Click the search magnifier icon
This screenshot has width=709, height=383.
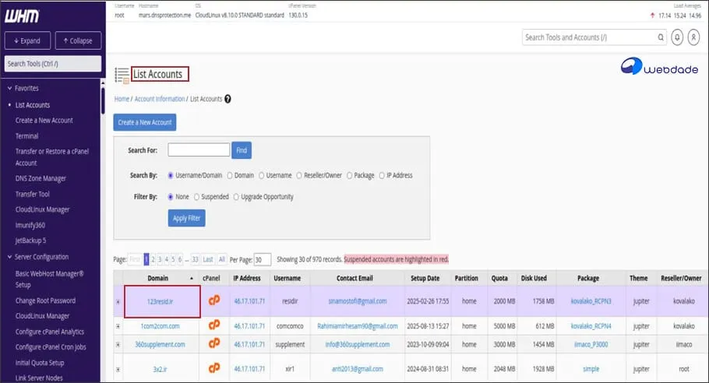[661, 37]
